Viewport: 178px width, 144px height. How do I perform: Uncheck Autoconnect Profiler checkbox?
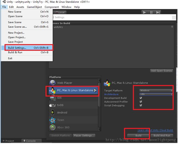click(141, 102)
